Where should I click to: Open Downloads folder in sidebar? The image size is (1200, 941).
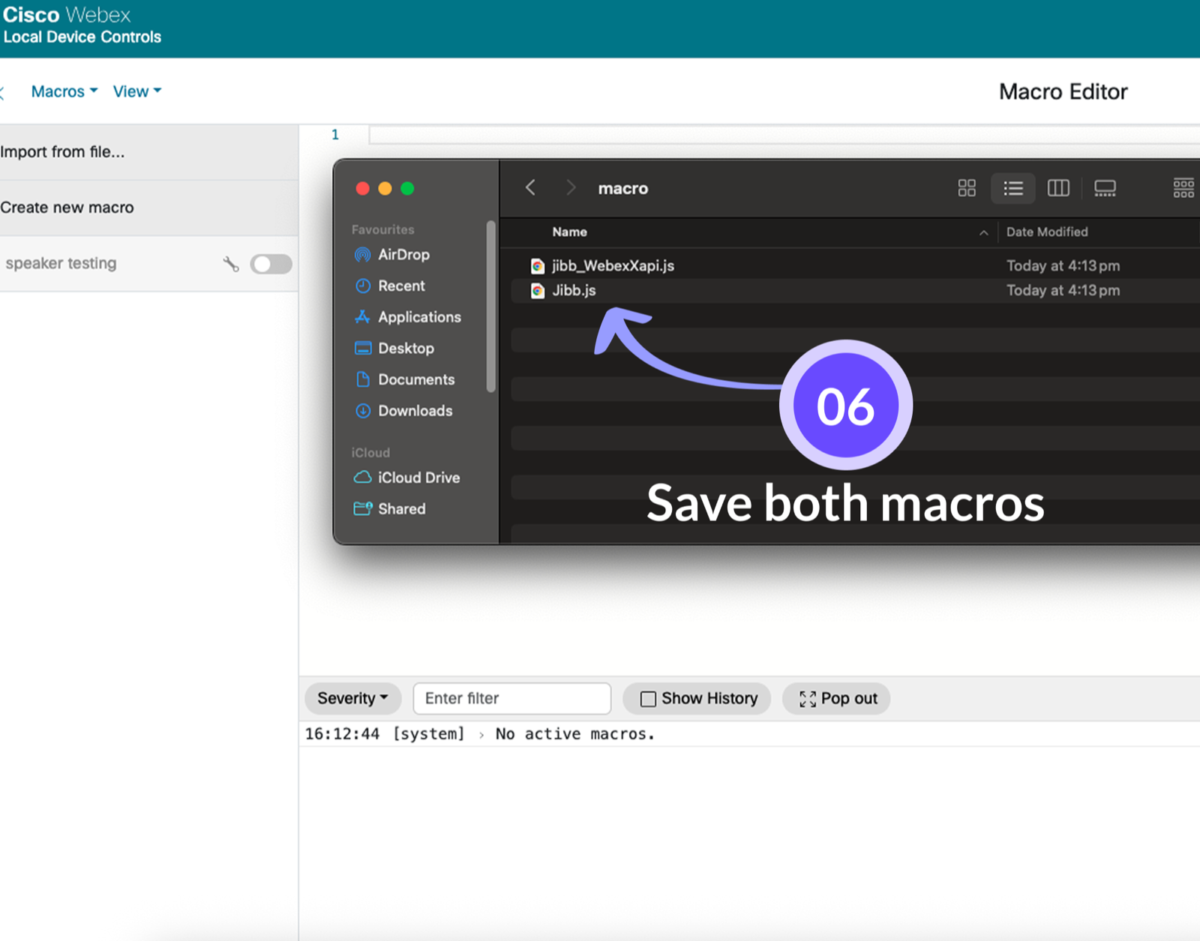tap(415, 411)
